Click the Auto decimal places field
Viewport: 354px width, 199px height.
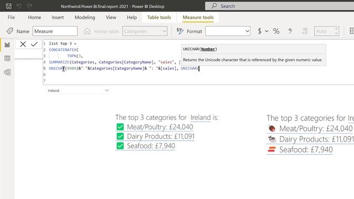coord(324,31)
